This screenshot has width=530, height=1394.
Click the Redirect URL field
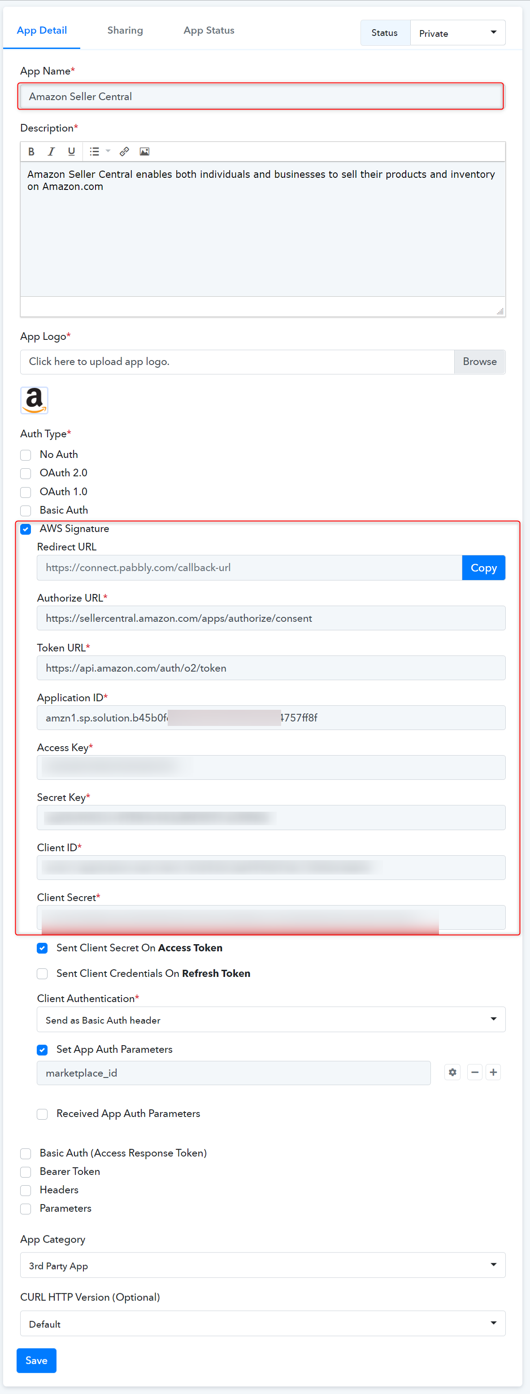[249, 567]
